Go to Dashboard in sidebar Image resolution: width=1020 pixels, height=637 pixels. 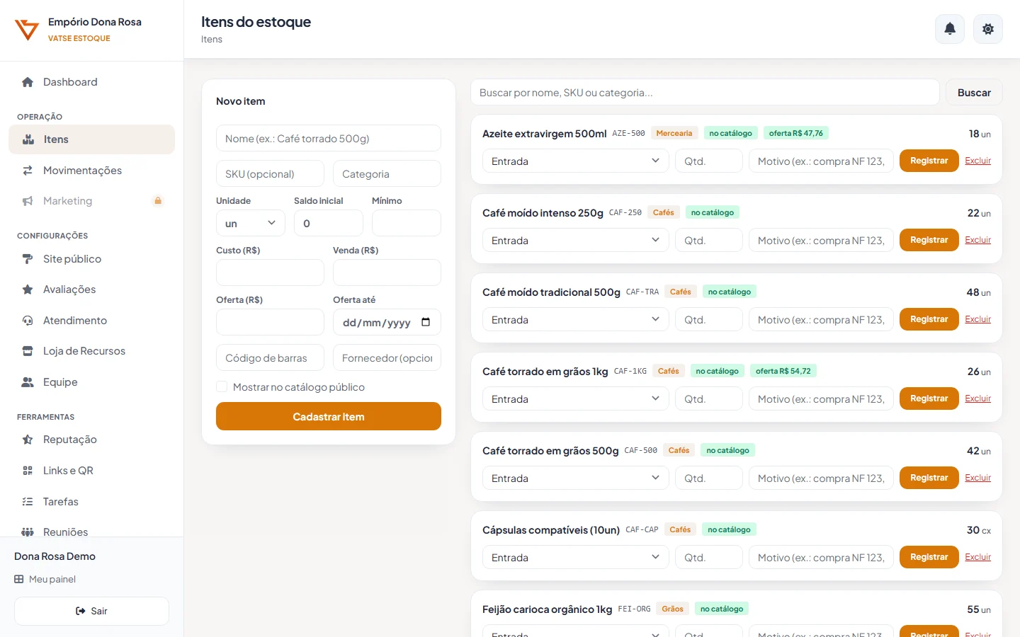point(91,82)
